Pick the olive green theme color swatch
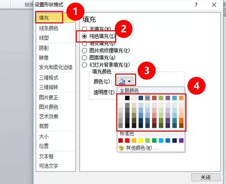 (161, 98)
